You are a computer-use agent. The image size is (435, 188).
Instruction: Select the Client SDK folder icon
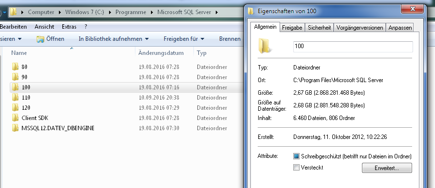click(15, 118)
